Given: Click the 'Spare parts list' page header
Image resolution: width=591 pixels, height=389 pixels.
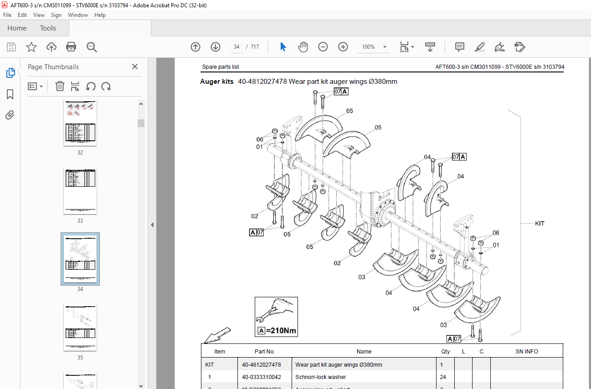Looking at the screenshot, I should [221, 67].
